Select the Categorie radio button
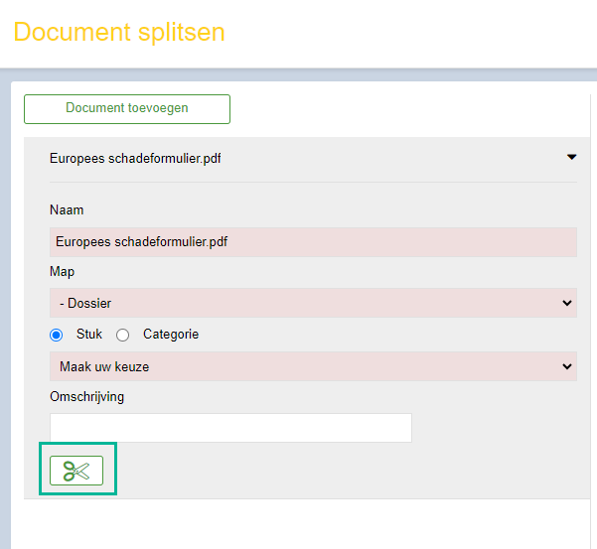597x549 pixels. (x=122, y=335)
